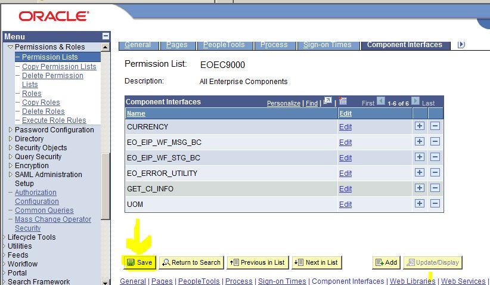Click the Save button
Viewport: 490px width, 285px height.
[139, 262]
